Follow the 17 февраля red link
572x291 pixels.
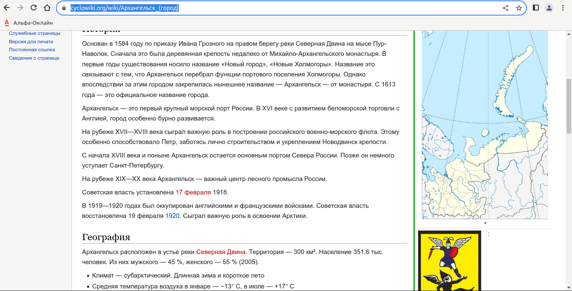(193, 192)
